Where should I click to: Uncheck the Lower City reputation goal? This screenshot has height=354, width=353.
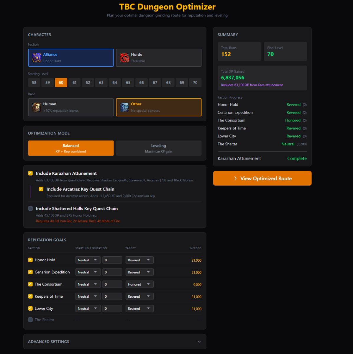click(30, 308)
